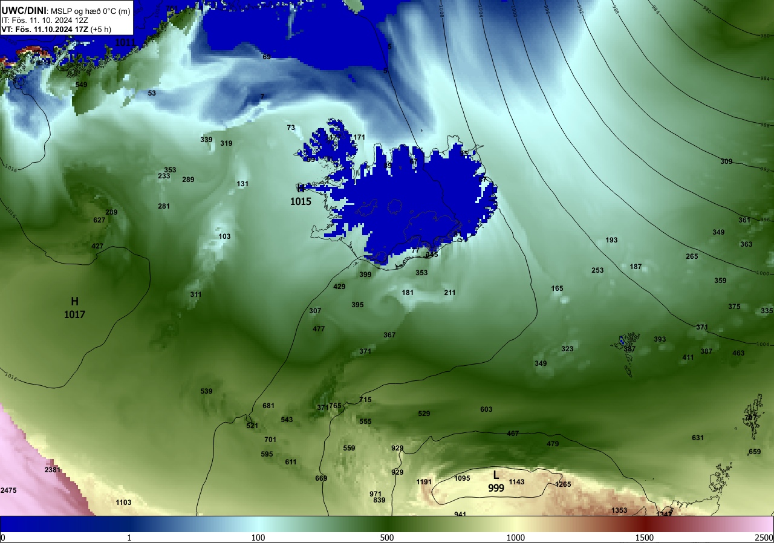Select the 539 value

tap(206, 391)
